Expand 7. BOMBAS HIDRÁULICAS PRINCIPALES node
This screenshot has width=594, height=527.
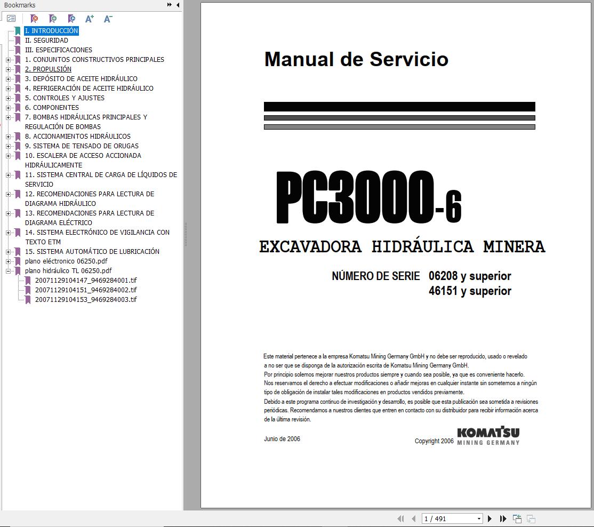coord(9,117)
